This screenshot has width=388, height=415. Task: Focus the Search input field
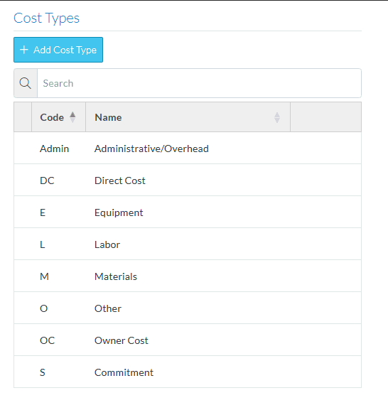(199, 83)
